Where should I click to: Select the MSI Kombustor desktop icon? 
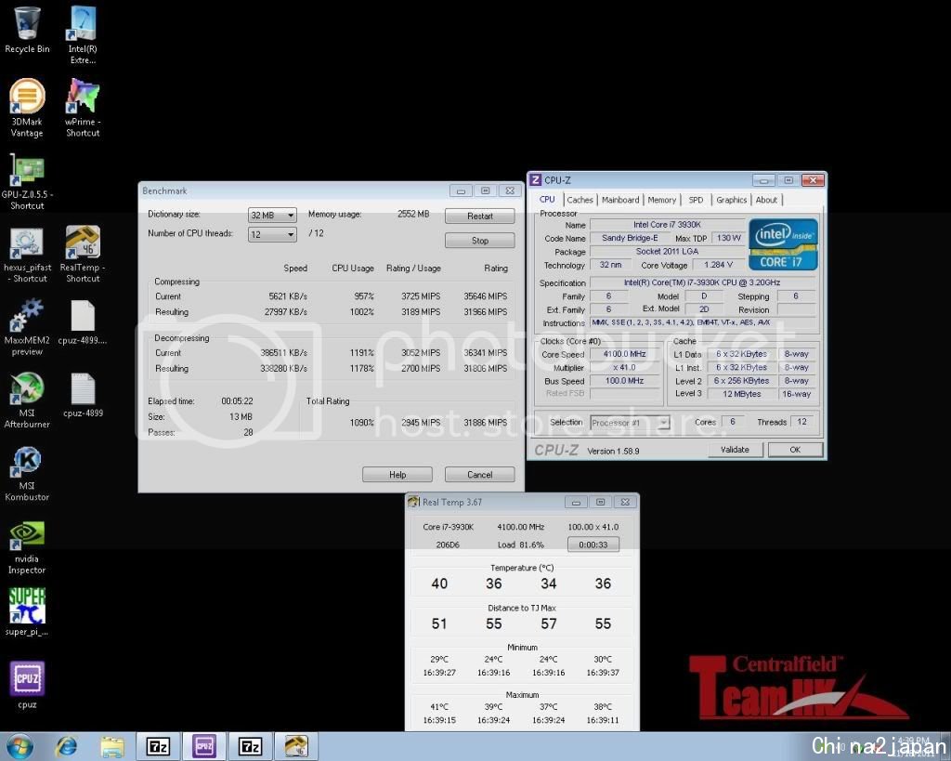click(27, 473)
